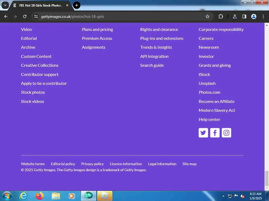Open Rights and clearance link

point(159,29)
